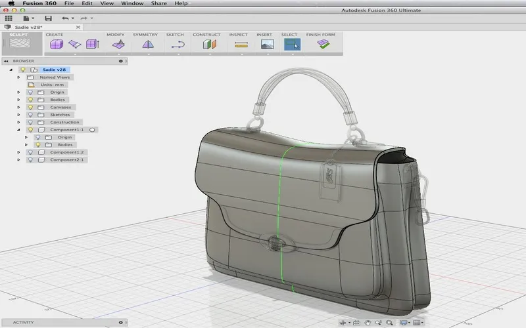This screenshot has height=328, width=526.
Task: Select the Extrude form tool icon
Action: [93, 44]
